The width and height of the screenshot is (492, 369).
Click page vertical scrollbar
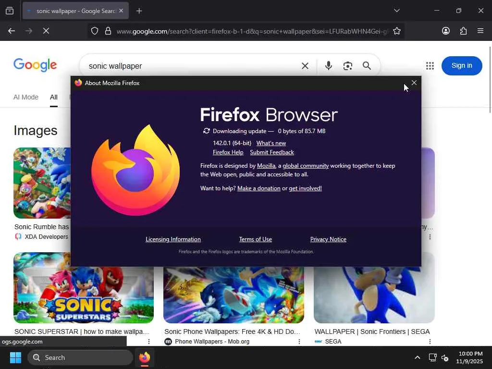coord(490,79)
